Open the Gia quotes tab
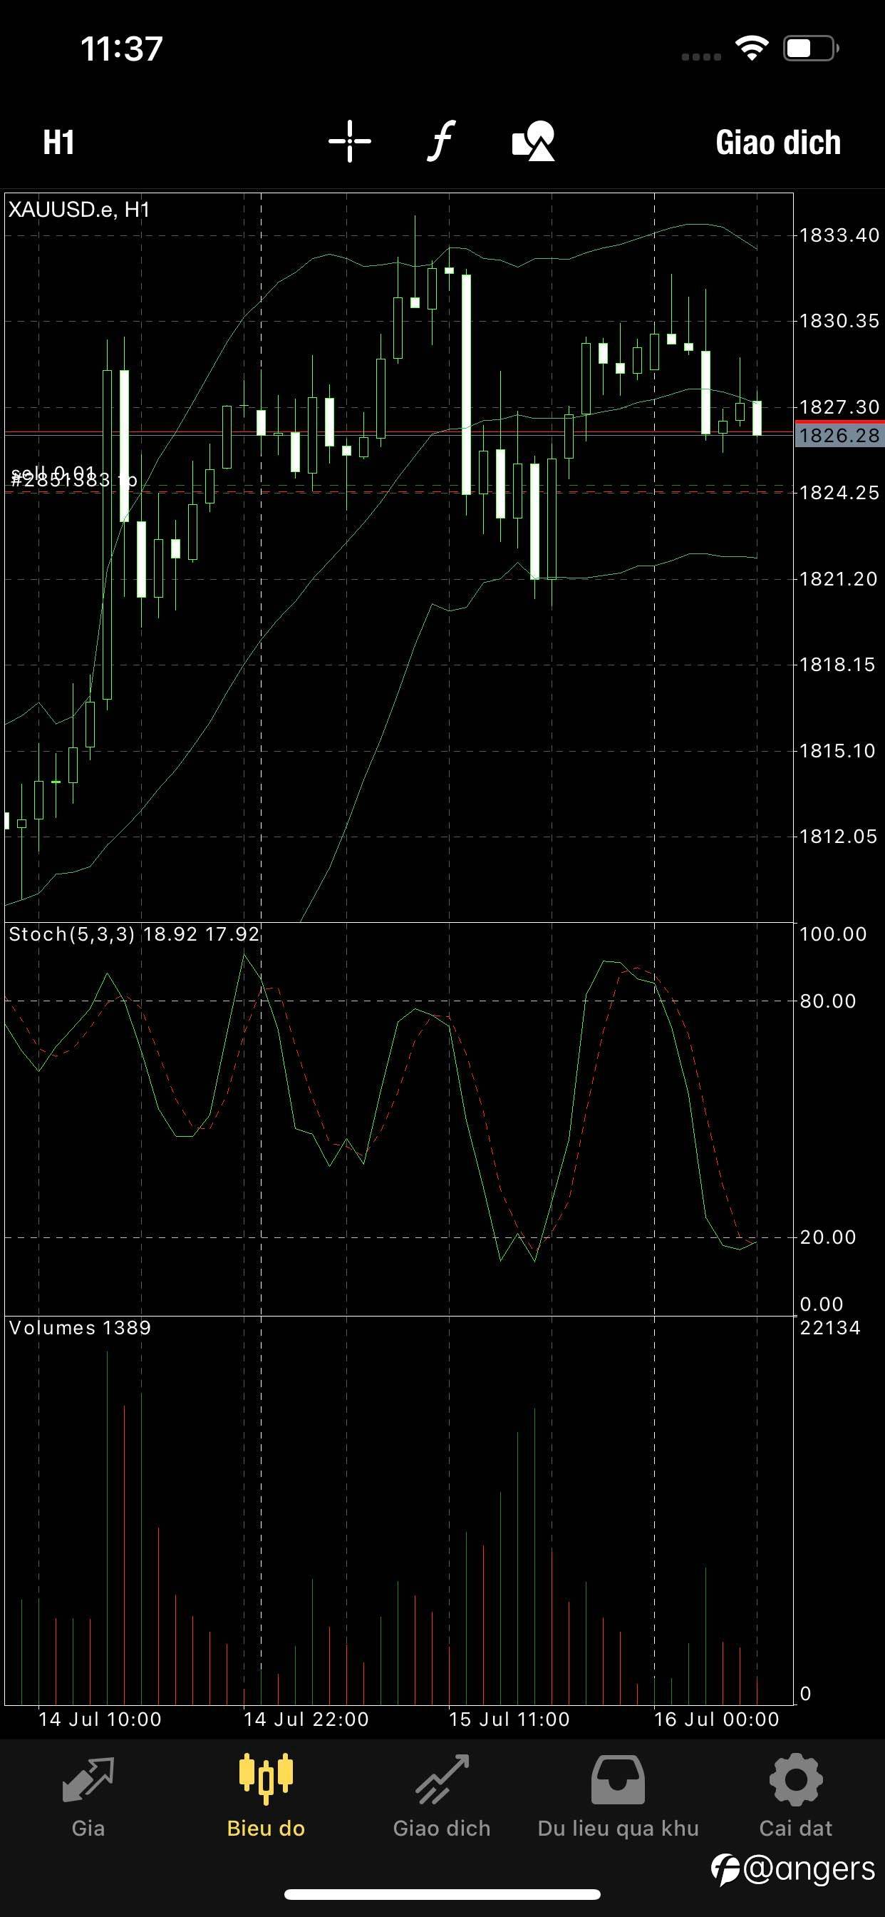The width and height of the screenshot is (885, 1917). click(88, 1796)
